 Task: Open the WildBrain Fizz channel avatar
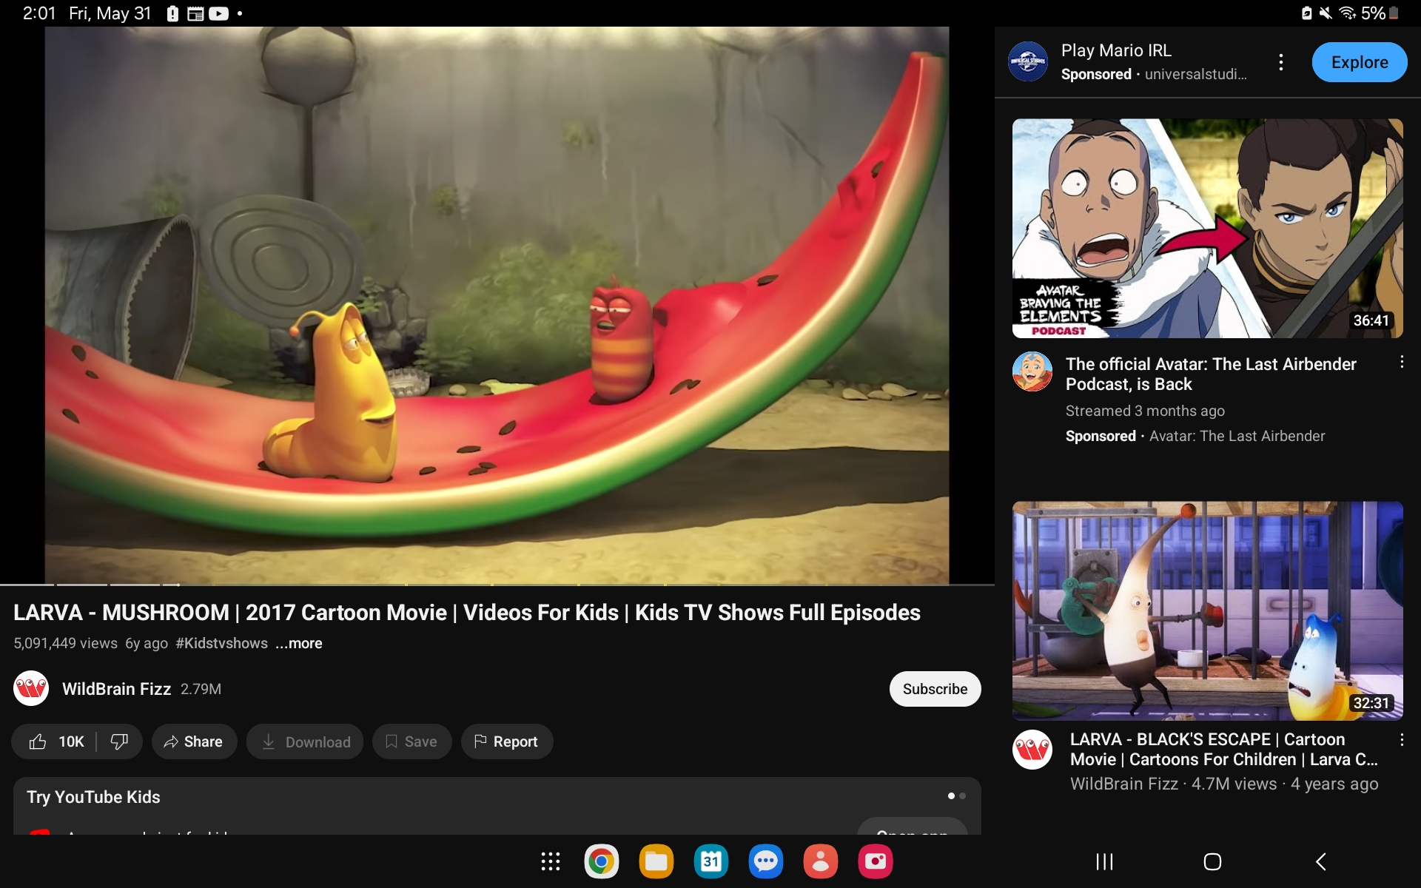pyautogui.click(x=31, y=689)
